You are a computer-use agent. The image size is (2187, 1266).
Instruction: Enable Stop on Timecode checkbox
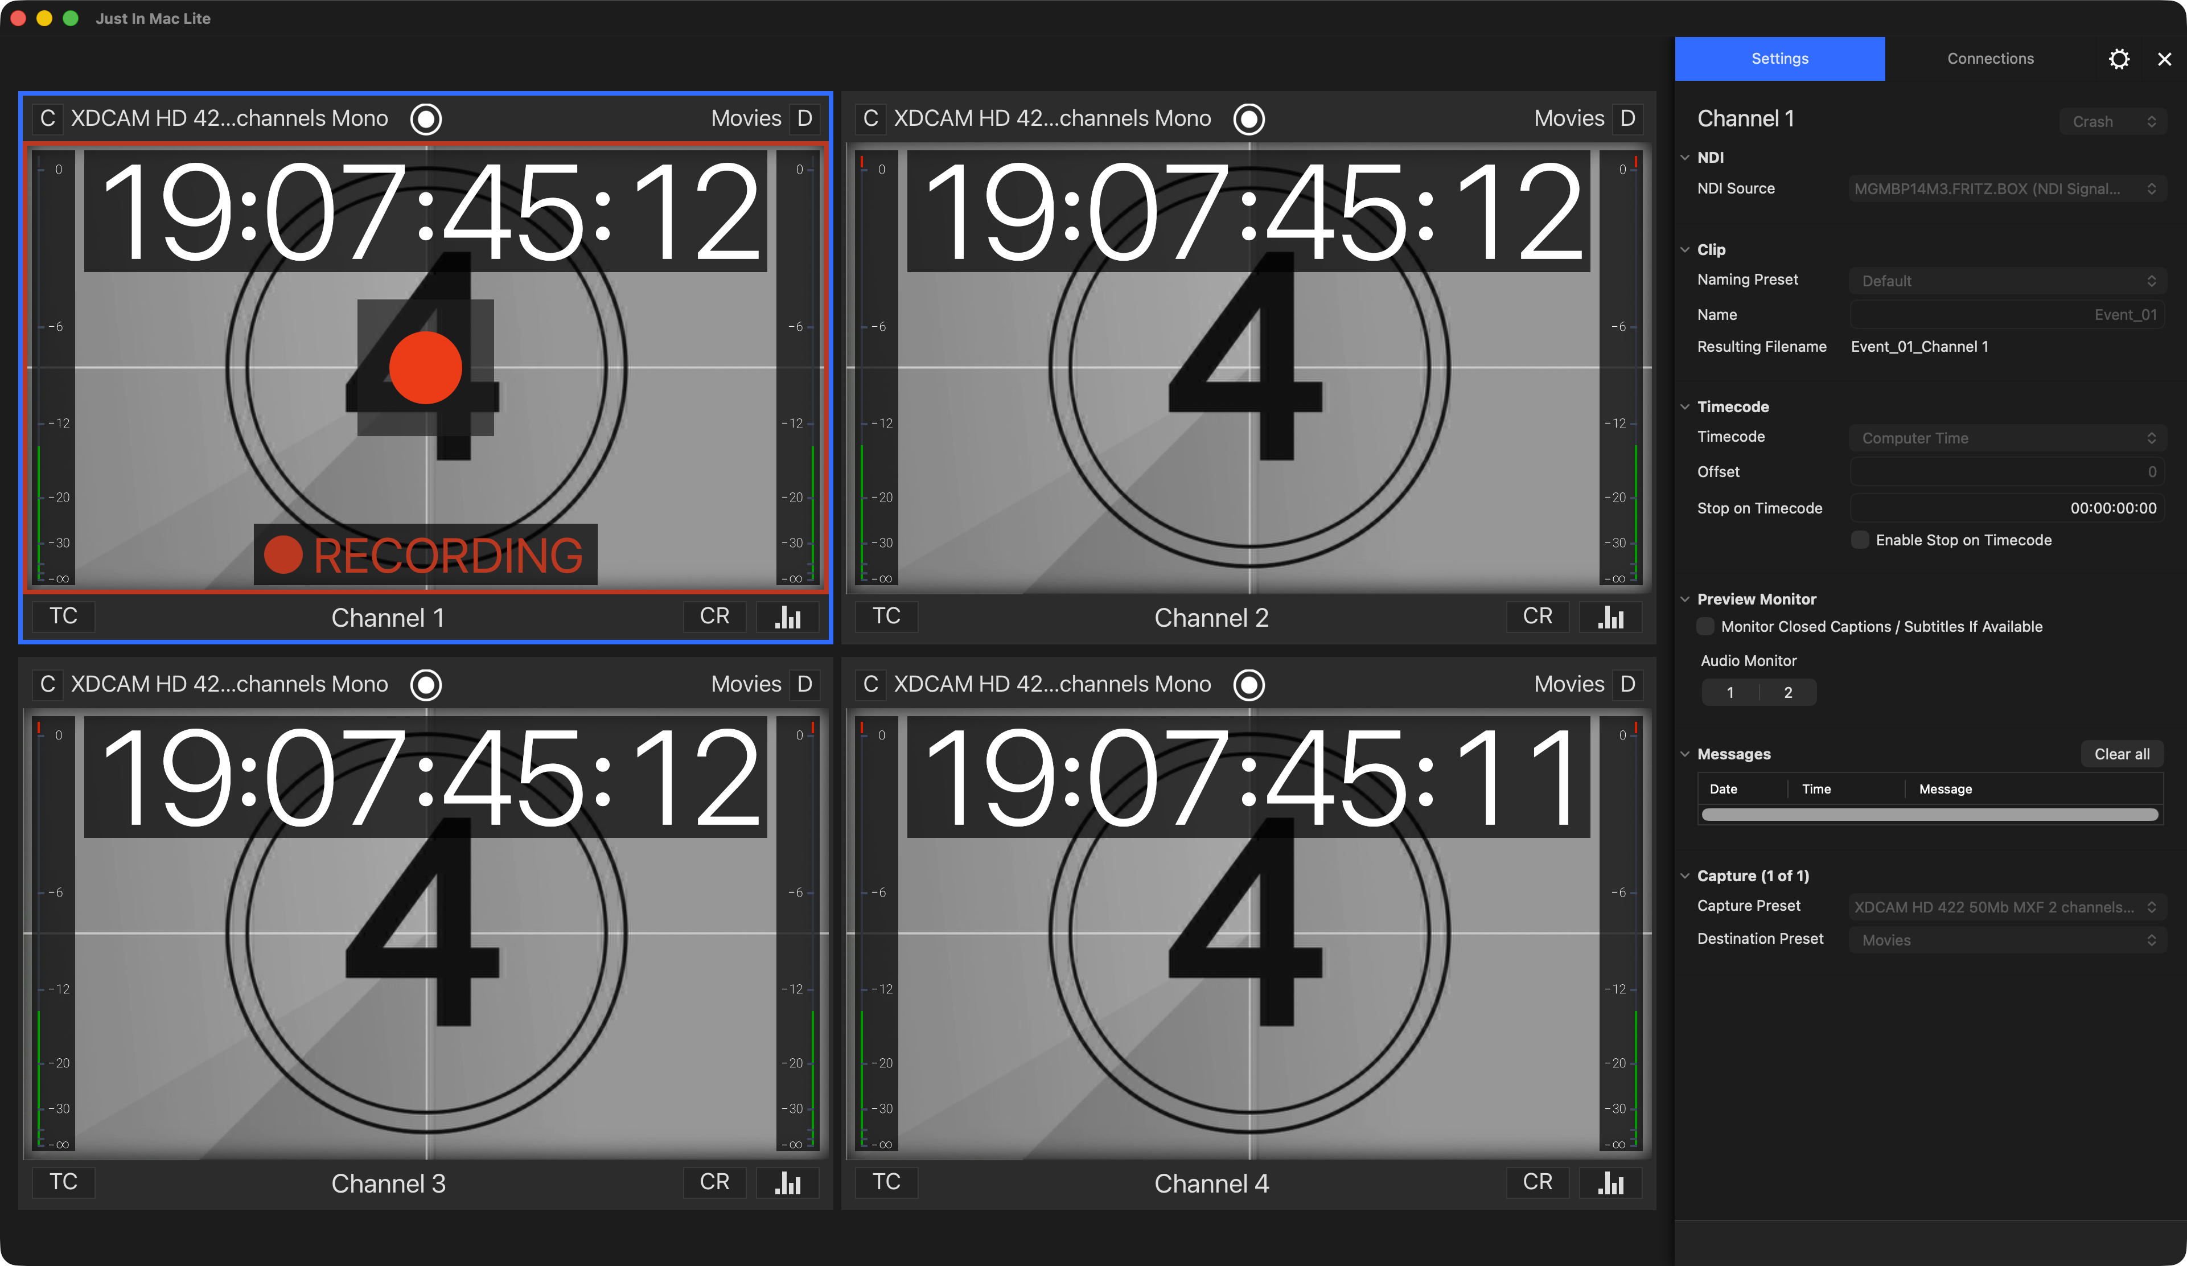[x=1860, y=540]
